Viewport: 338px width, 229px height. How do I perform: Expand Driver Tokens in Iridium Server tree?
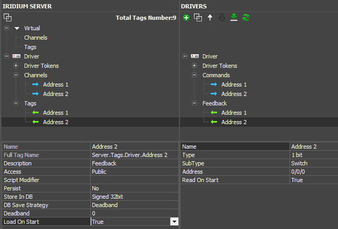coord(16,66)
